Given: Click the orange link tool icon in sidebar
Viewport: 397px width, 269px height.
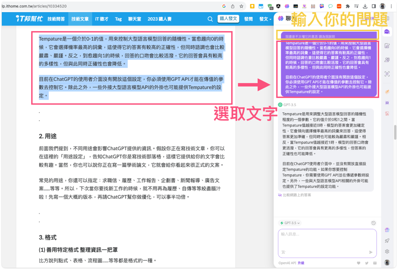Looking at the screenshot, I should (x=387, y=92).
